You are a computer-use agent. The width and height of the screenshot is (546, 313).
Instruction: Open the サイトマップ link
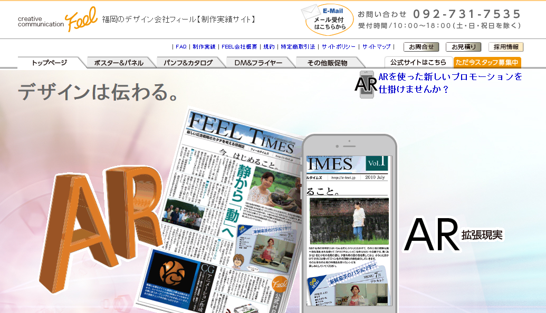377,46
